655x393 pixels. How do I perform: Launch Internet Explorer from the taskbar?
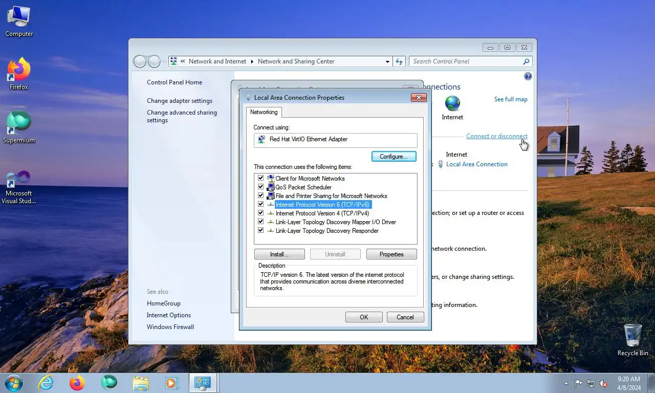[x=46, y=383]
